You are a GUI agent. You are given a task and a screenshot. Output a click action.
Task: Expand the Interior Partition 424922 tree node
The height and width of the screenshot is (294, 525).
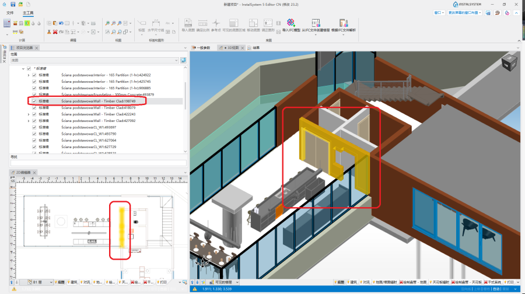point(29,75)
